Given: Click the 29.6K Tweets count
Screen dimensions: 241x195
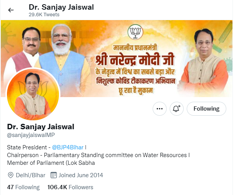Looking at the screenshot, I should point(44,15).
